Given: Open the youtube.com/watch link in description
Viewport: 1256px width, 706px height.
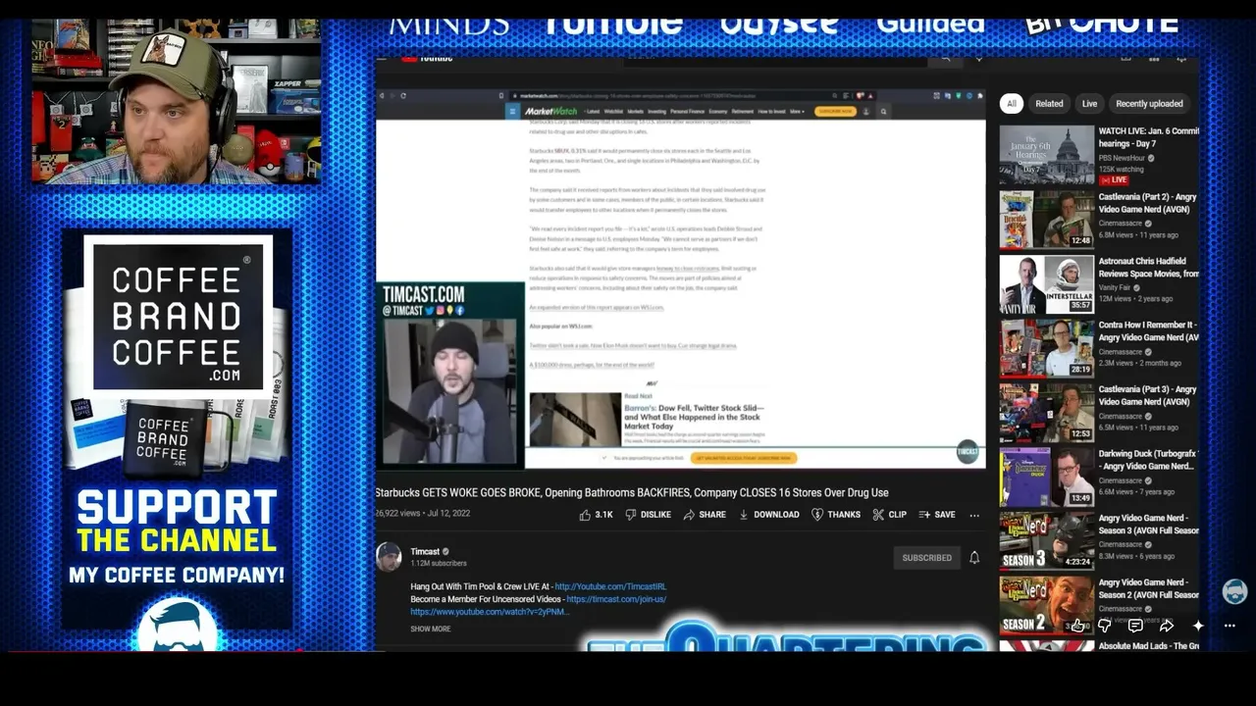Looking at the screenshot, I should pyautogui.click(x=490, y=612).
